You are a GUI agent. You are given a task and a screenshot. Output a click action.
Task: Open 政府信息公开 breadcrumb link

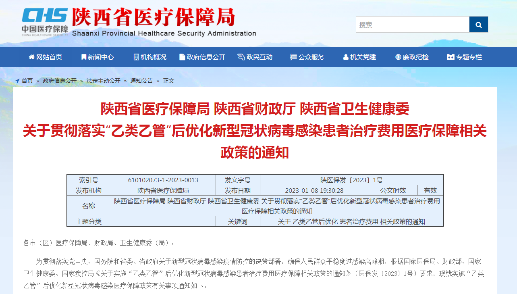pos(60,81)
